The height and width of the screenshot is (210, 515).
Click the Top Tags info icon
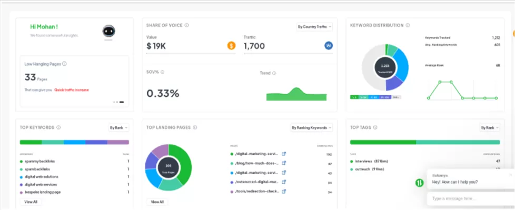click(x=375, y=128)
